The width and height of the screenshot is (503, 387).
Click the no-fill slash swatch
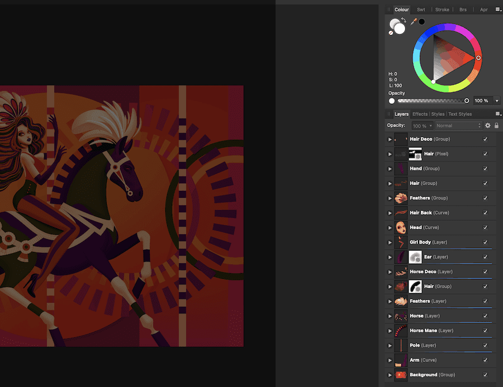(x=391, y=32)
